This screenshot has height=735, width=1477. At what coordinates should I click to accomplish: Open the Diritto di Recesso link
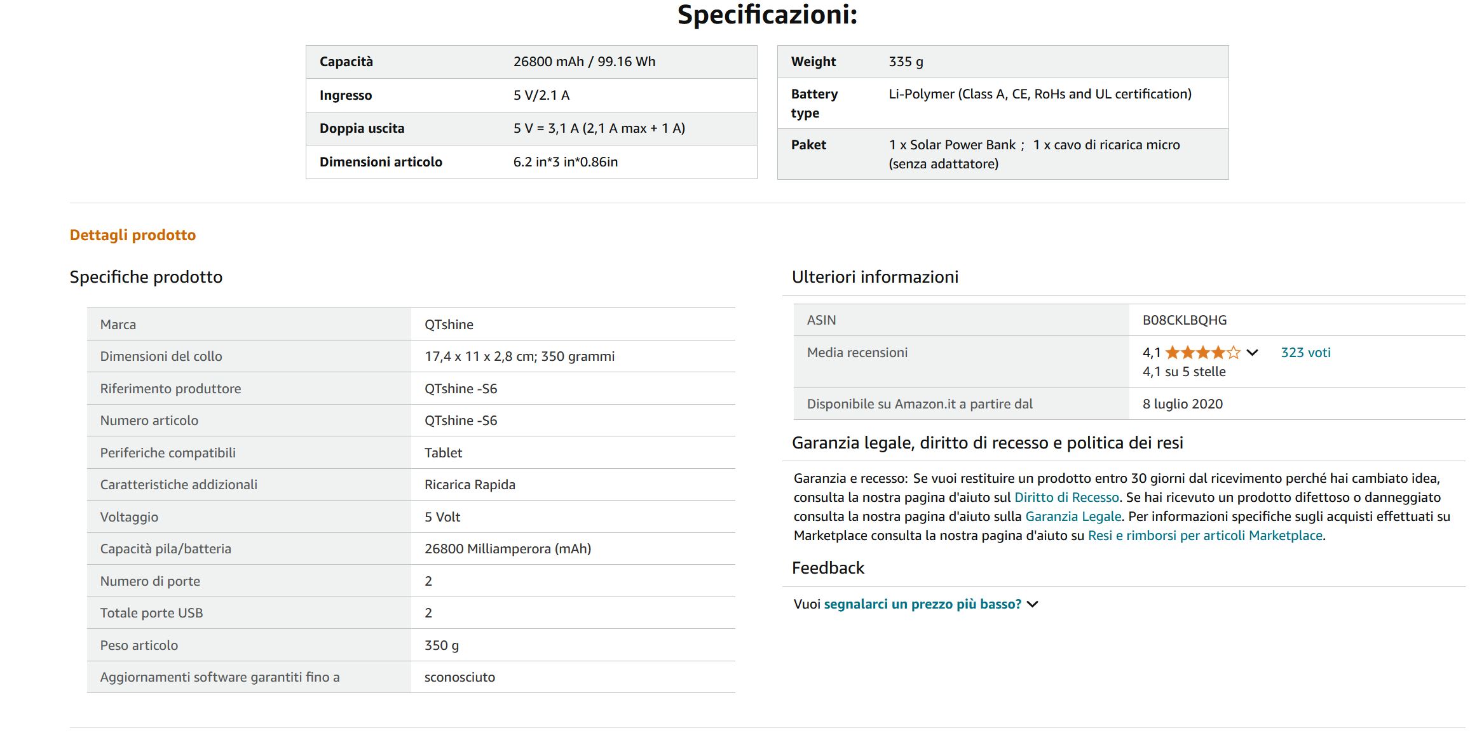[x=1066, y=497]
